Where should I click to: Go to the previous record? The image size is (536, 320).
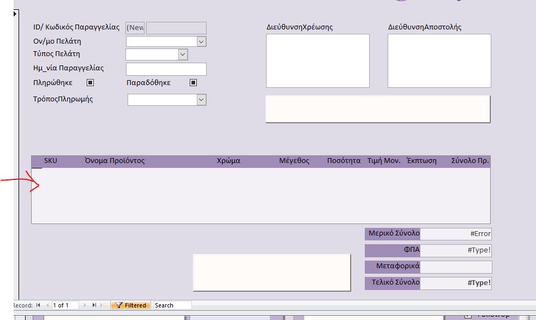(x=47, y=305)
